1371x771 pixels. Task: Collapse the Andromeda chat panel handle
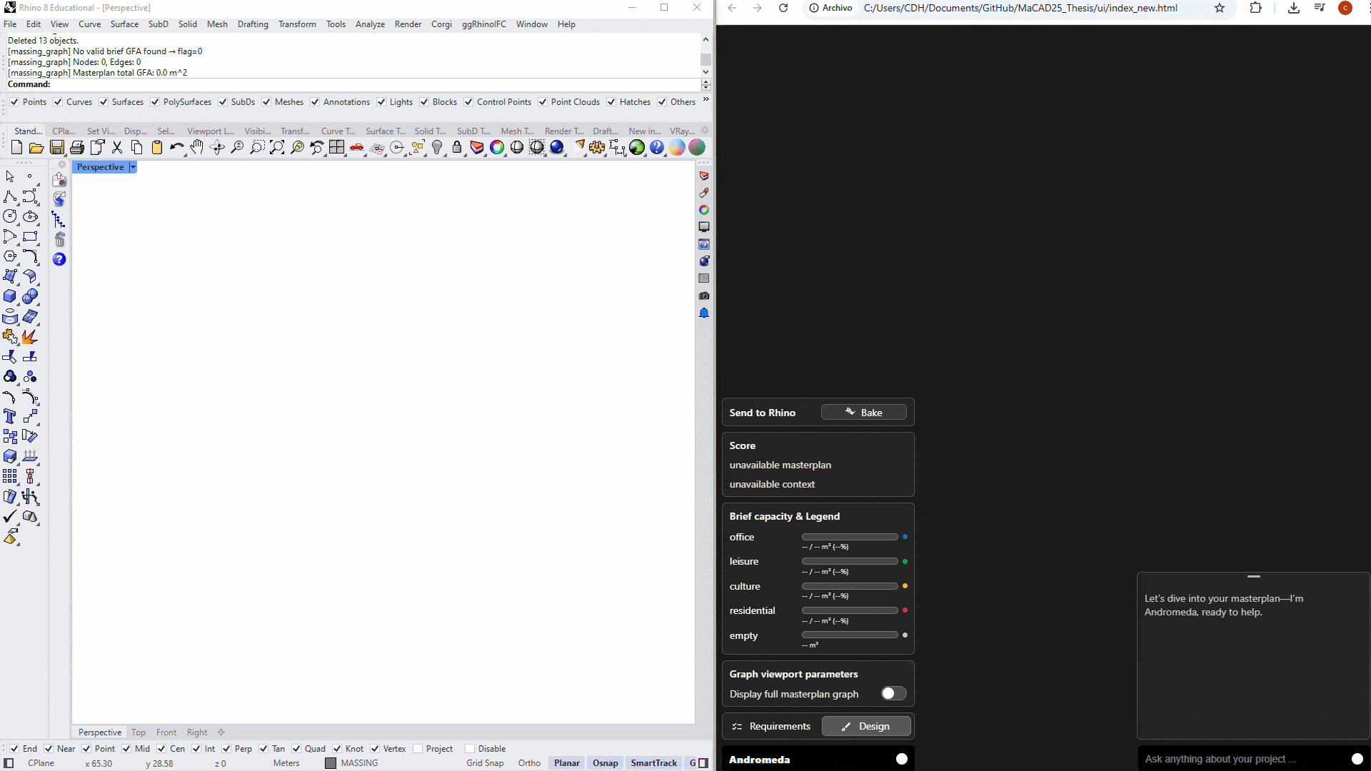point(1254,576)
